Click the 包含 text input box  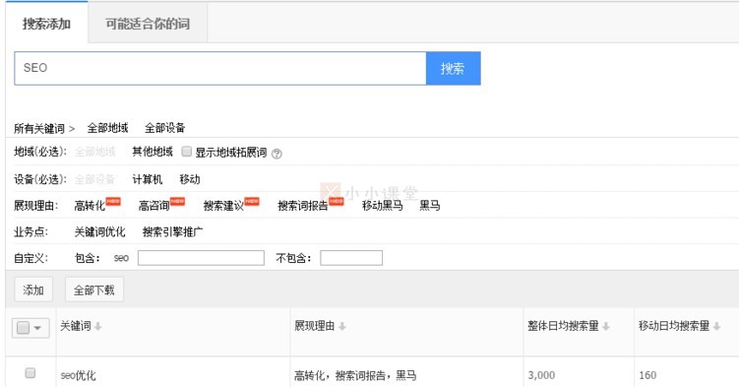click(x=201, y=258)
